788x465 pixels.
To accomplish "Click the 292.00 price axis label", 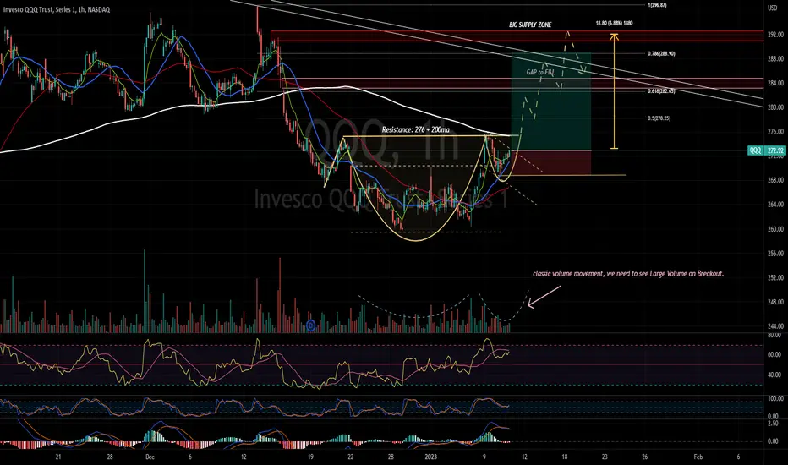I will click(776, 36).
